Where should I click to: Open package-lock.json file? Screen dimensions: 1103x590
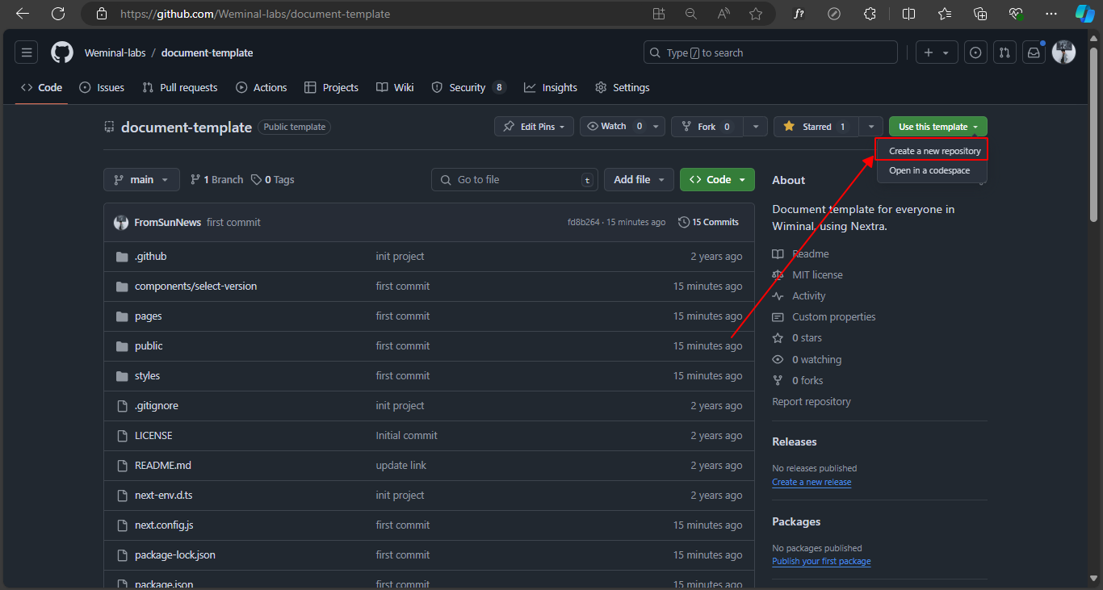pyautogui.click(x=174, y=554)
